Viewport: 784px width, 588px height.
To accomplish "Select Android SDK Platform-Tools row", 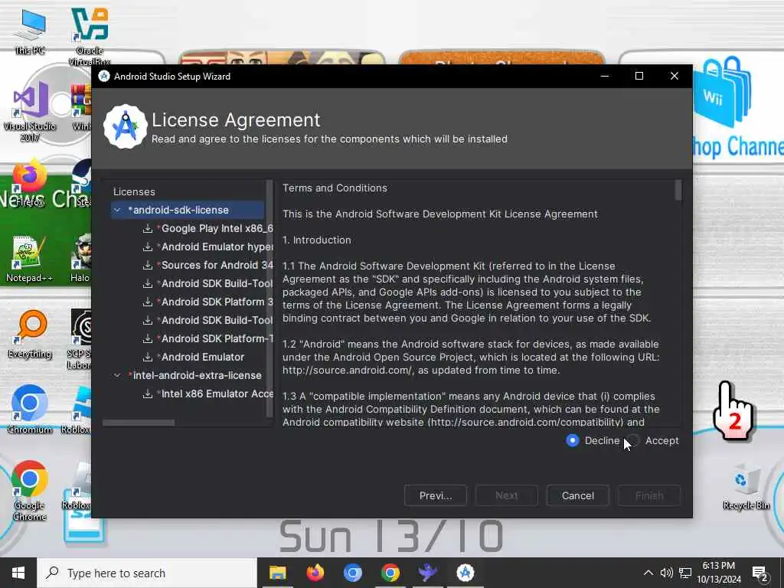I will point(217,339).
